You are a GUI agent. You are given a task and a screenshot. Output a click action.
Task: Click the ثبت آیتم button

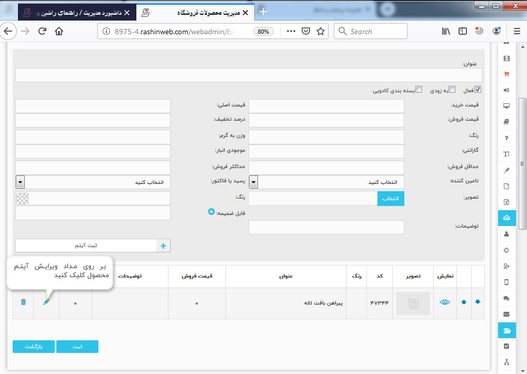click(x=93, y=245)
